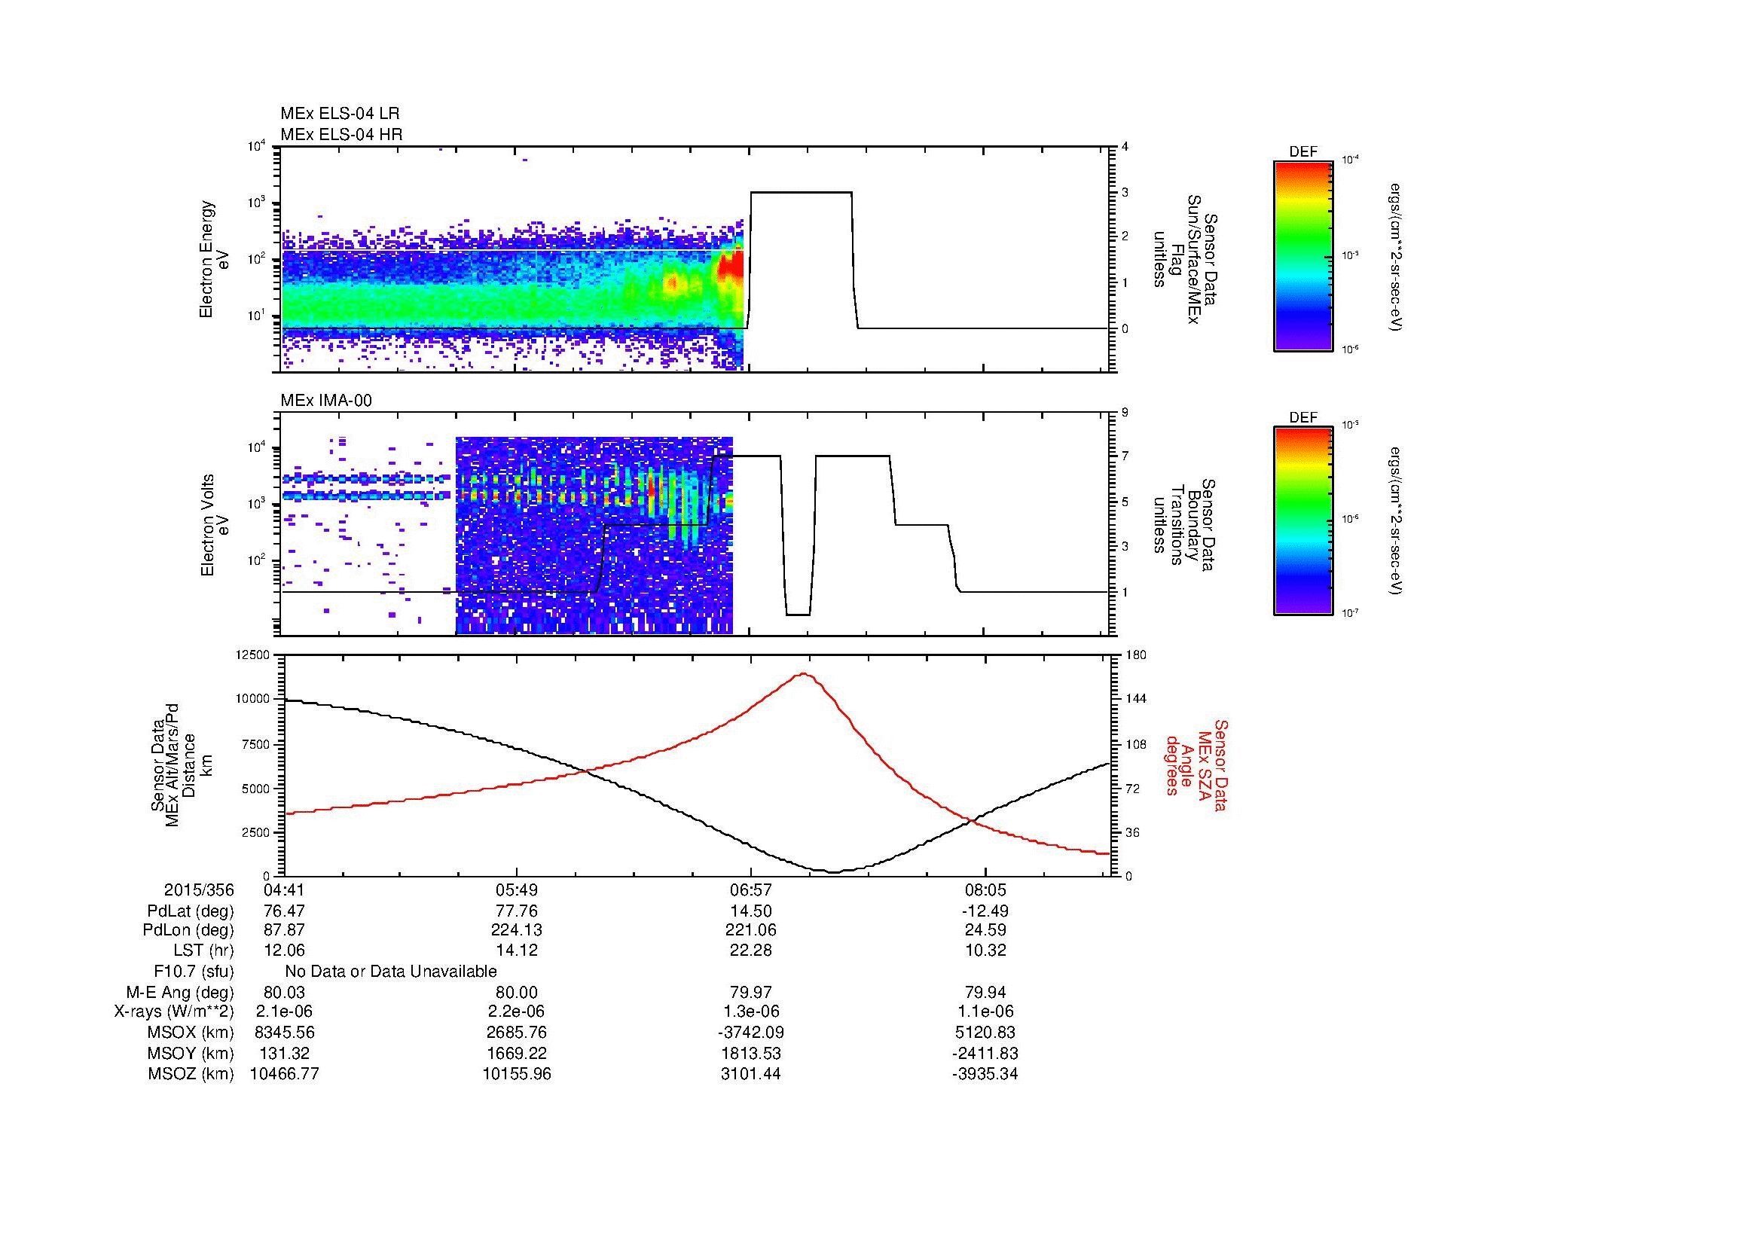This screenshot has height=1245, width=1762.
Task: Click the 'X-rays (W/m**2)' row label
Action: pos(174,1012)
